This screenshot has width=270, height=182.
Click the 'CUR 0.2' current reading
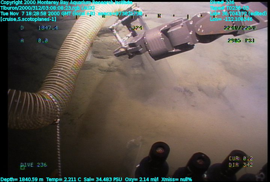[x=241, y=158]
